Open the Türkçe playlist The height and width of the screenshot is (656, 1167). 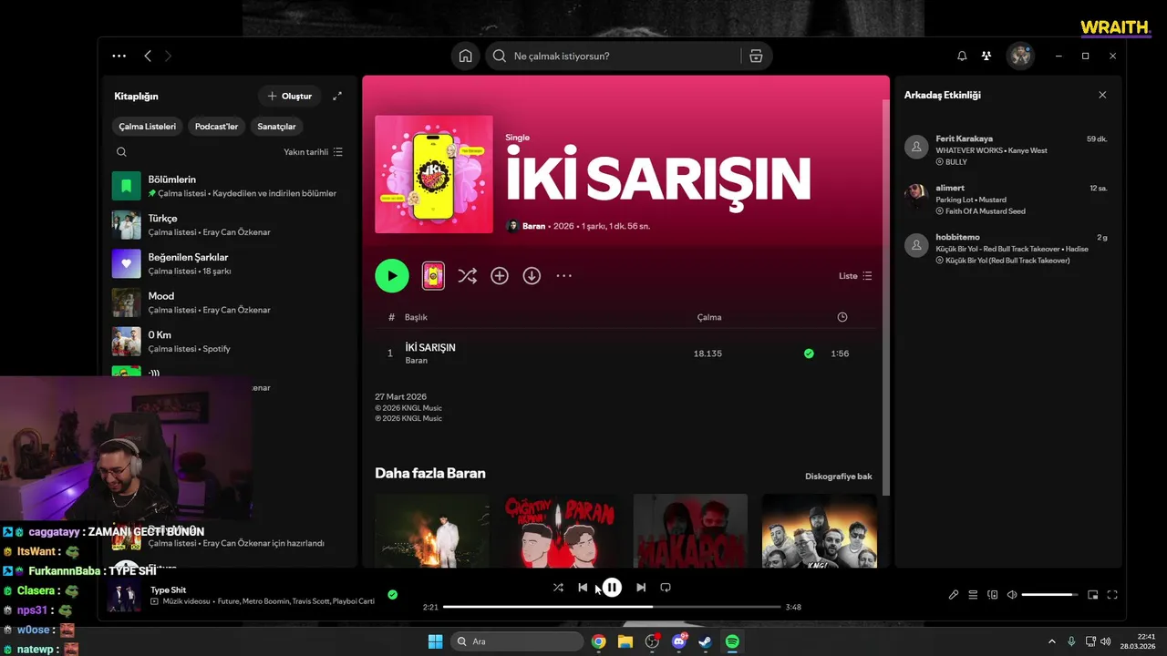[x=228, y=225]
